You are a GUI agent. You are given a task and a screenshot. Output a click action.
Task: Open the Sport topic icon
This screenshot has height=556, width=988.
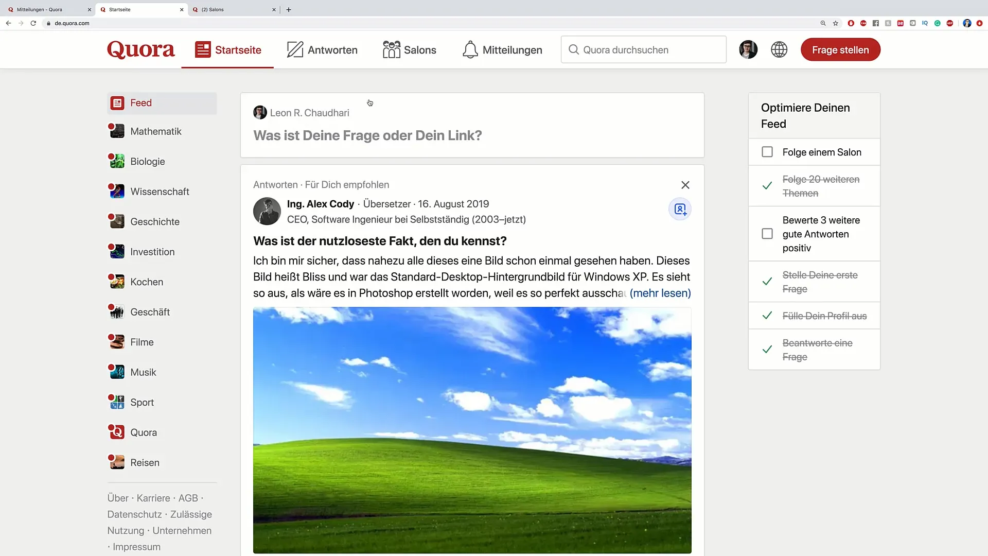pyautogui.click(x=117, y=402)
